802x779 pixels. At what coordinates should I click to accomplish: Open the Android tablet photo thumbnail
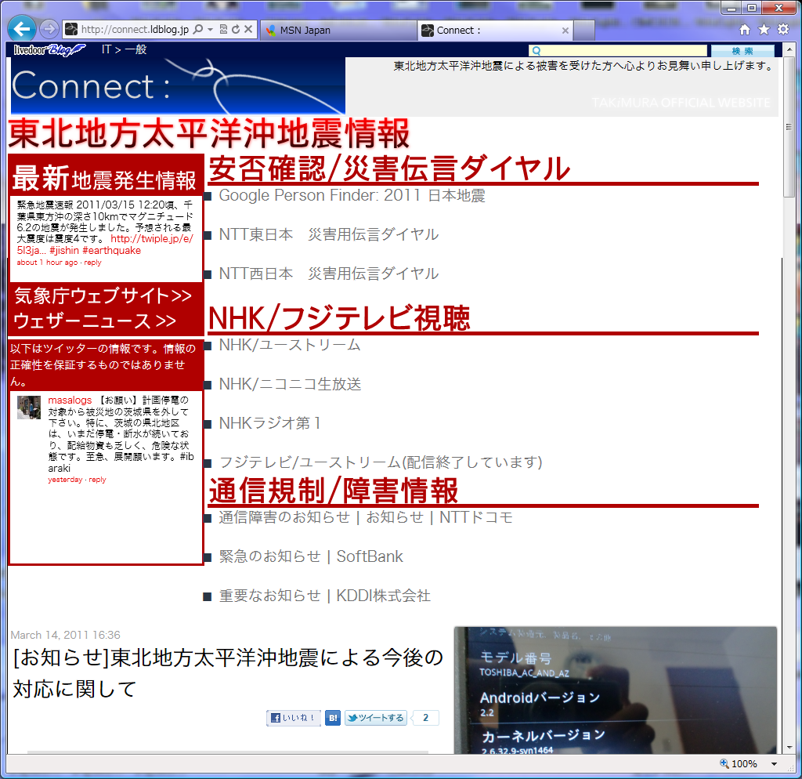[616, 690]
